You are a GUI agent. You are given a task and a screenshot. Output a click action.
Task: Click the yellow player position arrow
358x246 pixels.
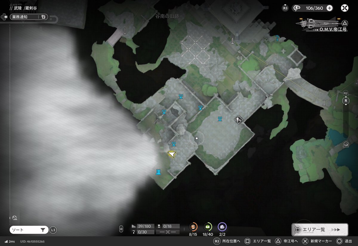coord(172,154)
